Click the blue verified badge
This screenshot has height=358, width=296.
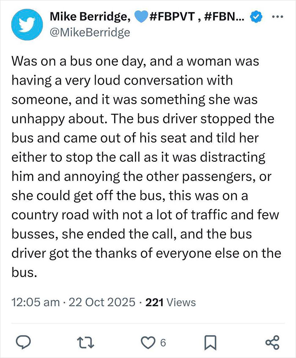[255, 16]
